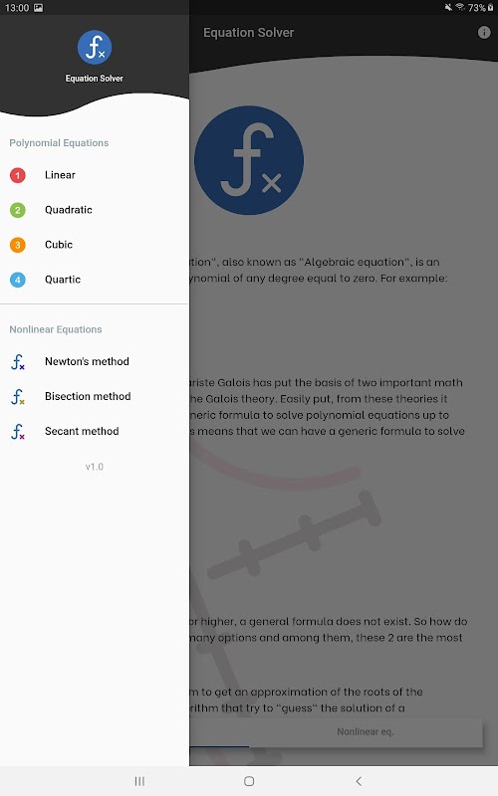Tap the Newton's method fx icon
The width and height of the screenshot is (498, 796).
pos(18,362)
